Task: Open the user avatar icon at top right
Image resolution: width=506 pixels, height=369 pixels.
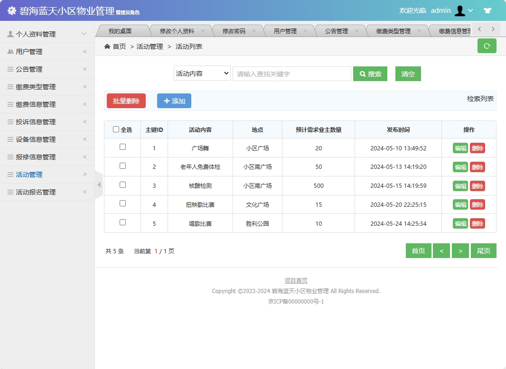Action: pos(460,10)
